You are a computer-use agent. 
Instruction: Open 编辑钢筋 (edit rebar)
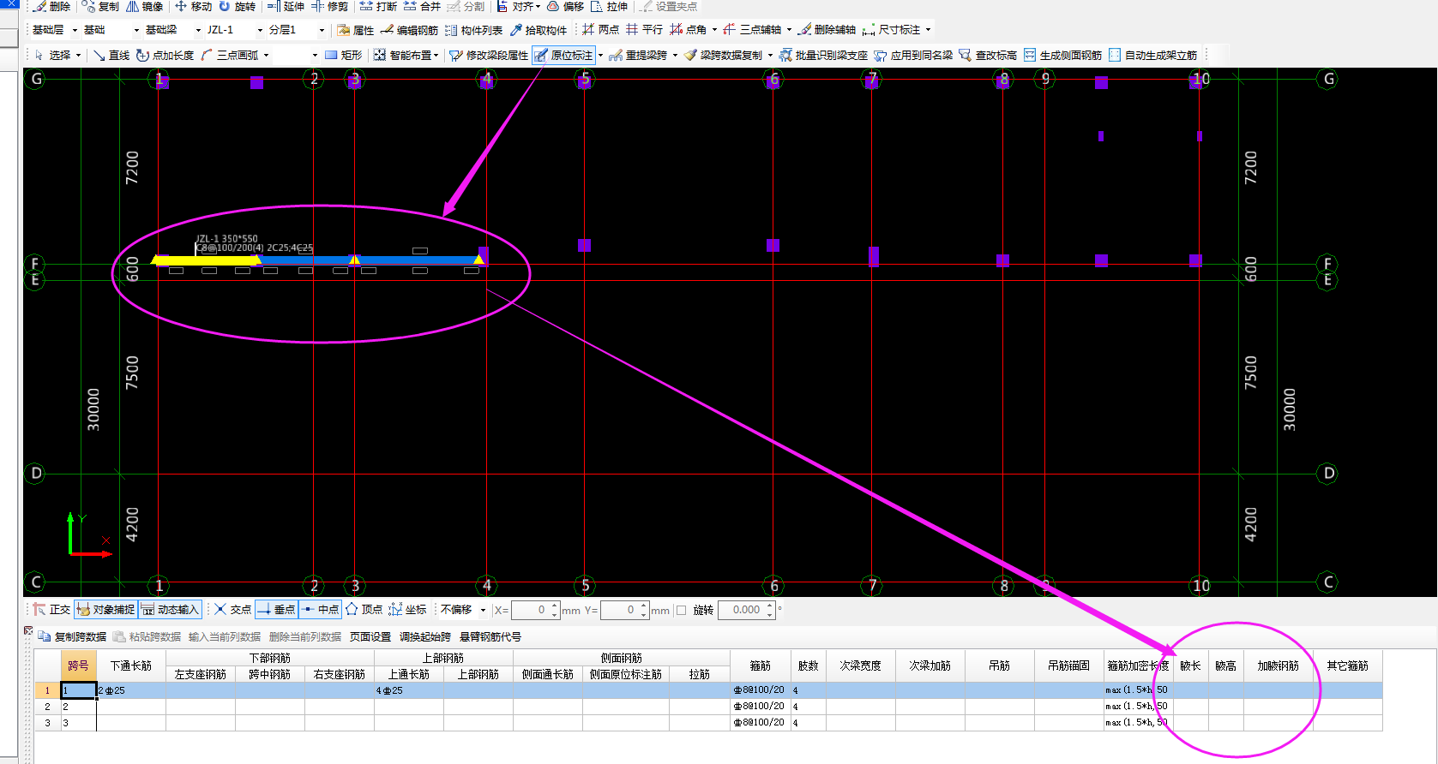pyautogui.click(x=409, y=30)
